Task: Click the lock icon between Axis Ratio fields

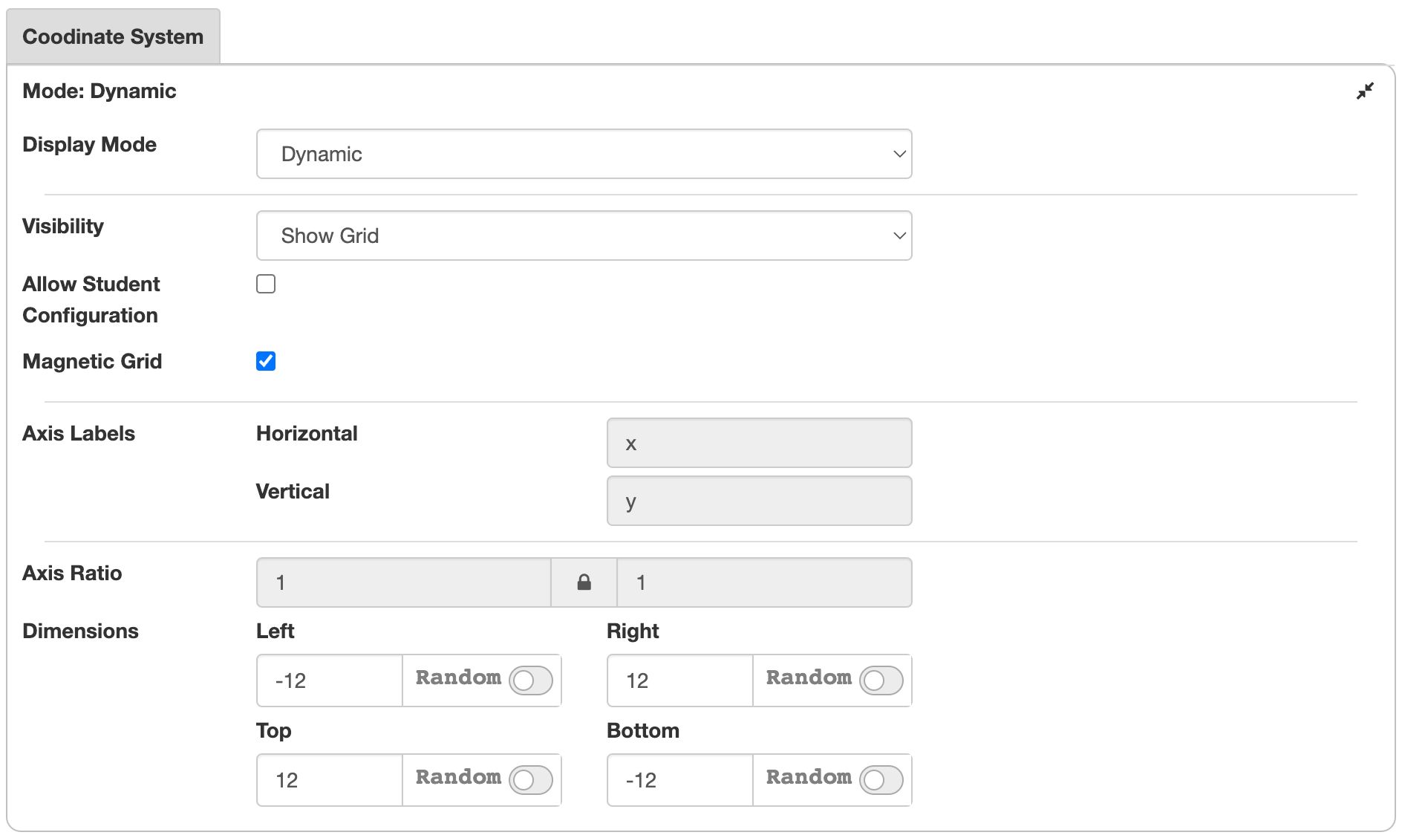Action: [584, 582]
